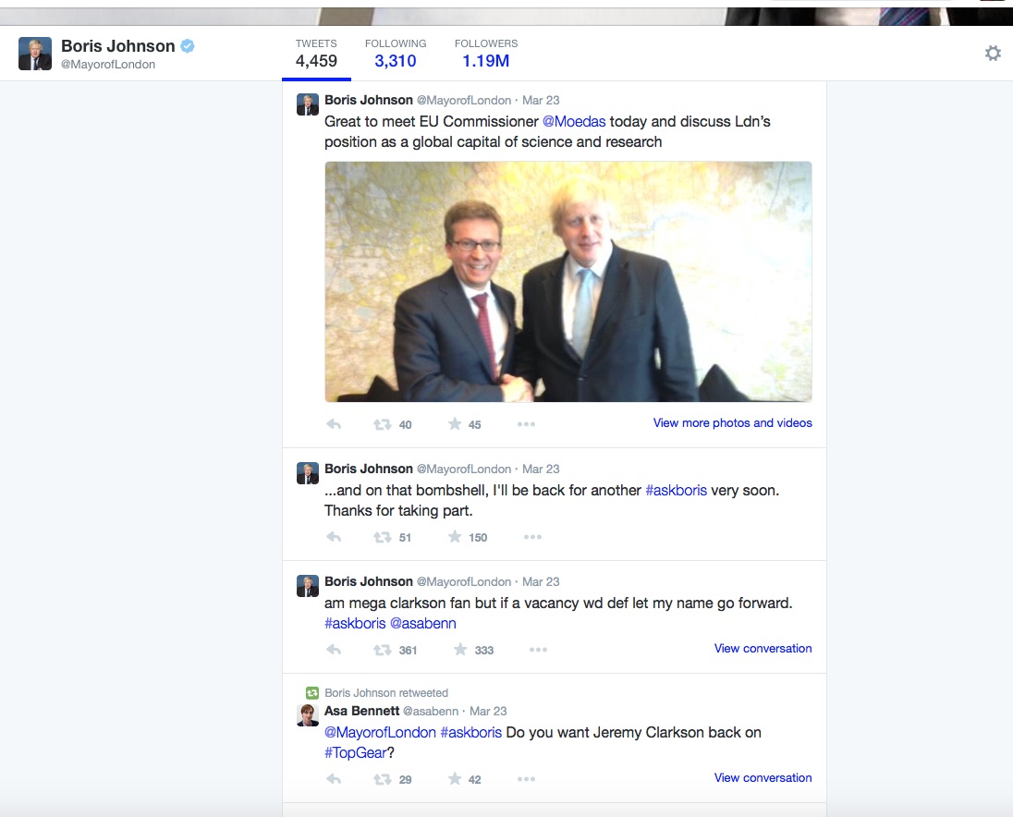The width and height of the screenshot is (1013, 817).
Task: Reply to Asa Bennett's TopGear tweet
Action: click(334, 779)
